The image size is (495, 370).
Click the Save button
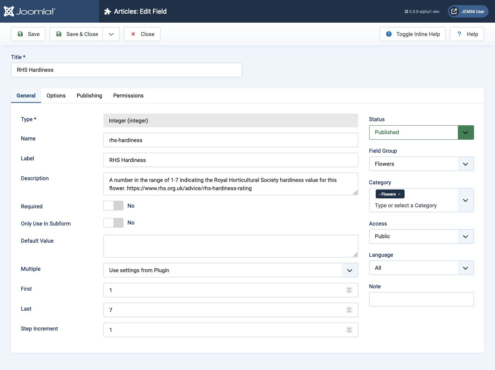28,34
